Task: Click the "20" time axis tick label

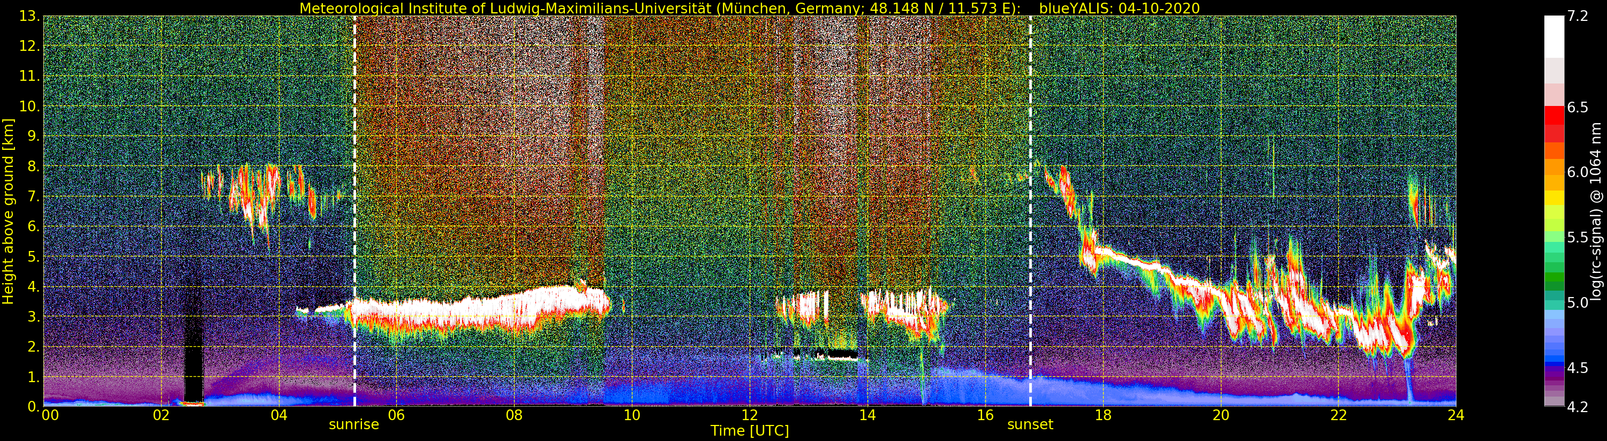Action: (1221, 415)
